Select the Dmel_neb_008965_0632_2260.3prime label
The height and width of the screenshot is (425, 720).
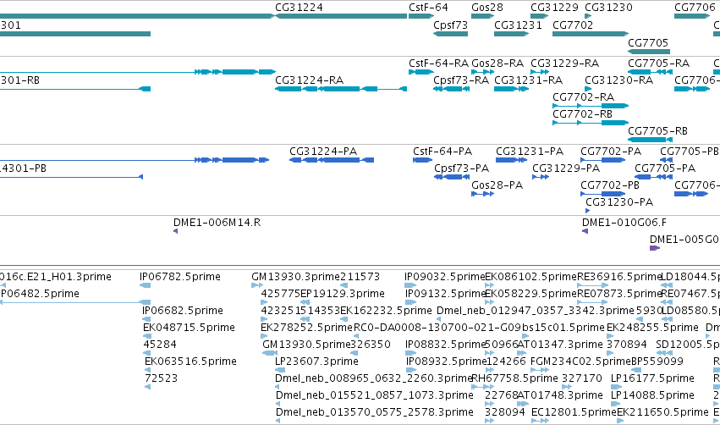point(374,378)
